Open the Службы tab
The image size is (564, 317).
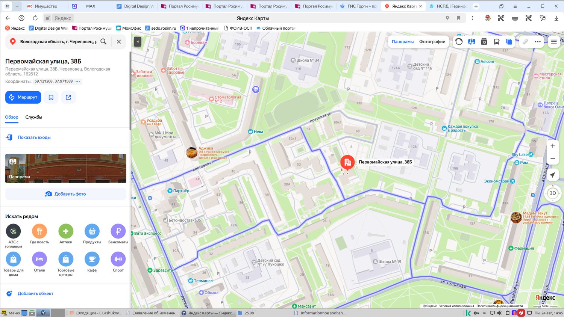coord(34,117)
